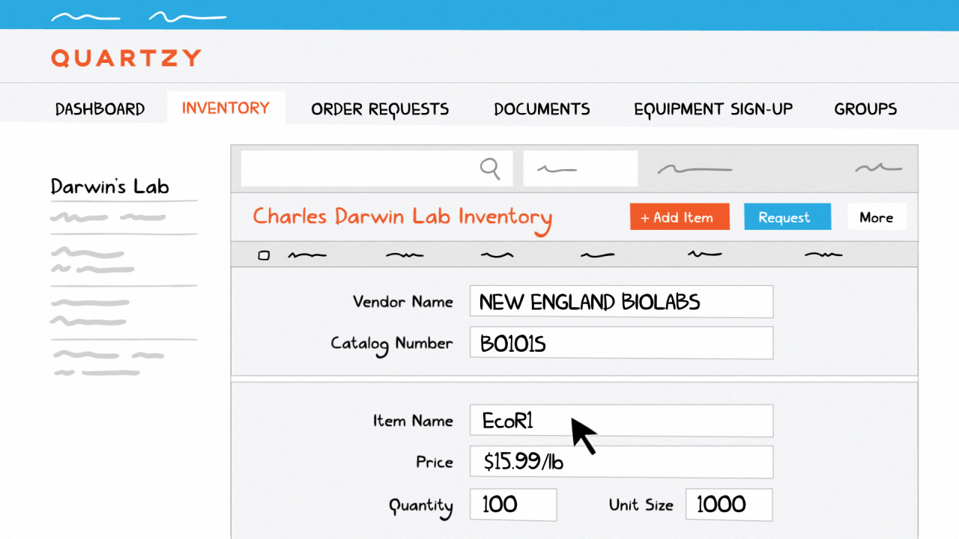
Task: Select Darwin's Lab in the sidebar
Action: (110, 186)
